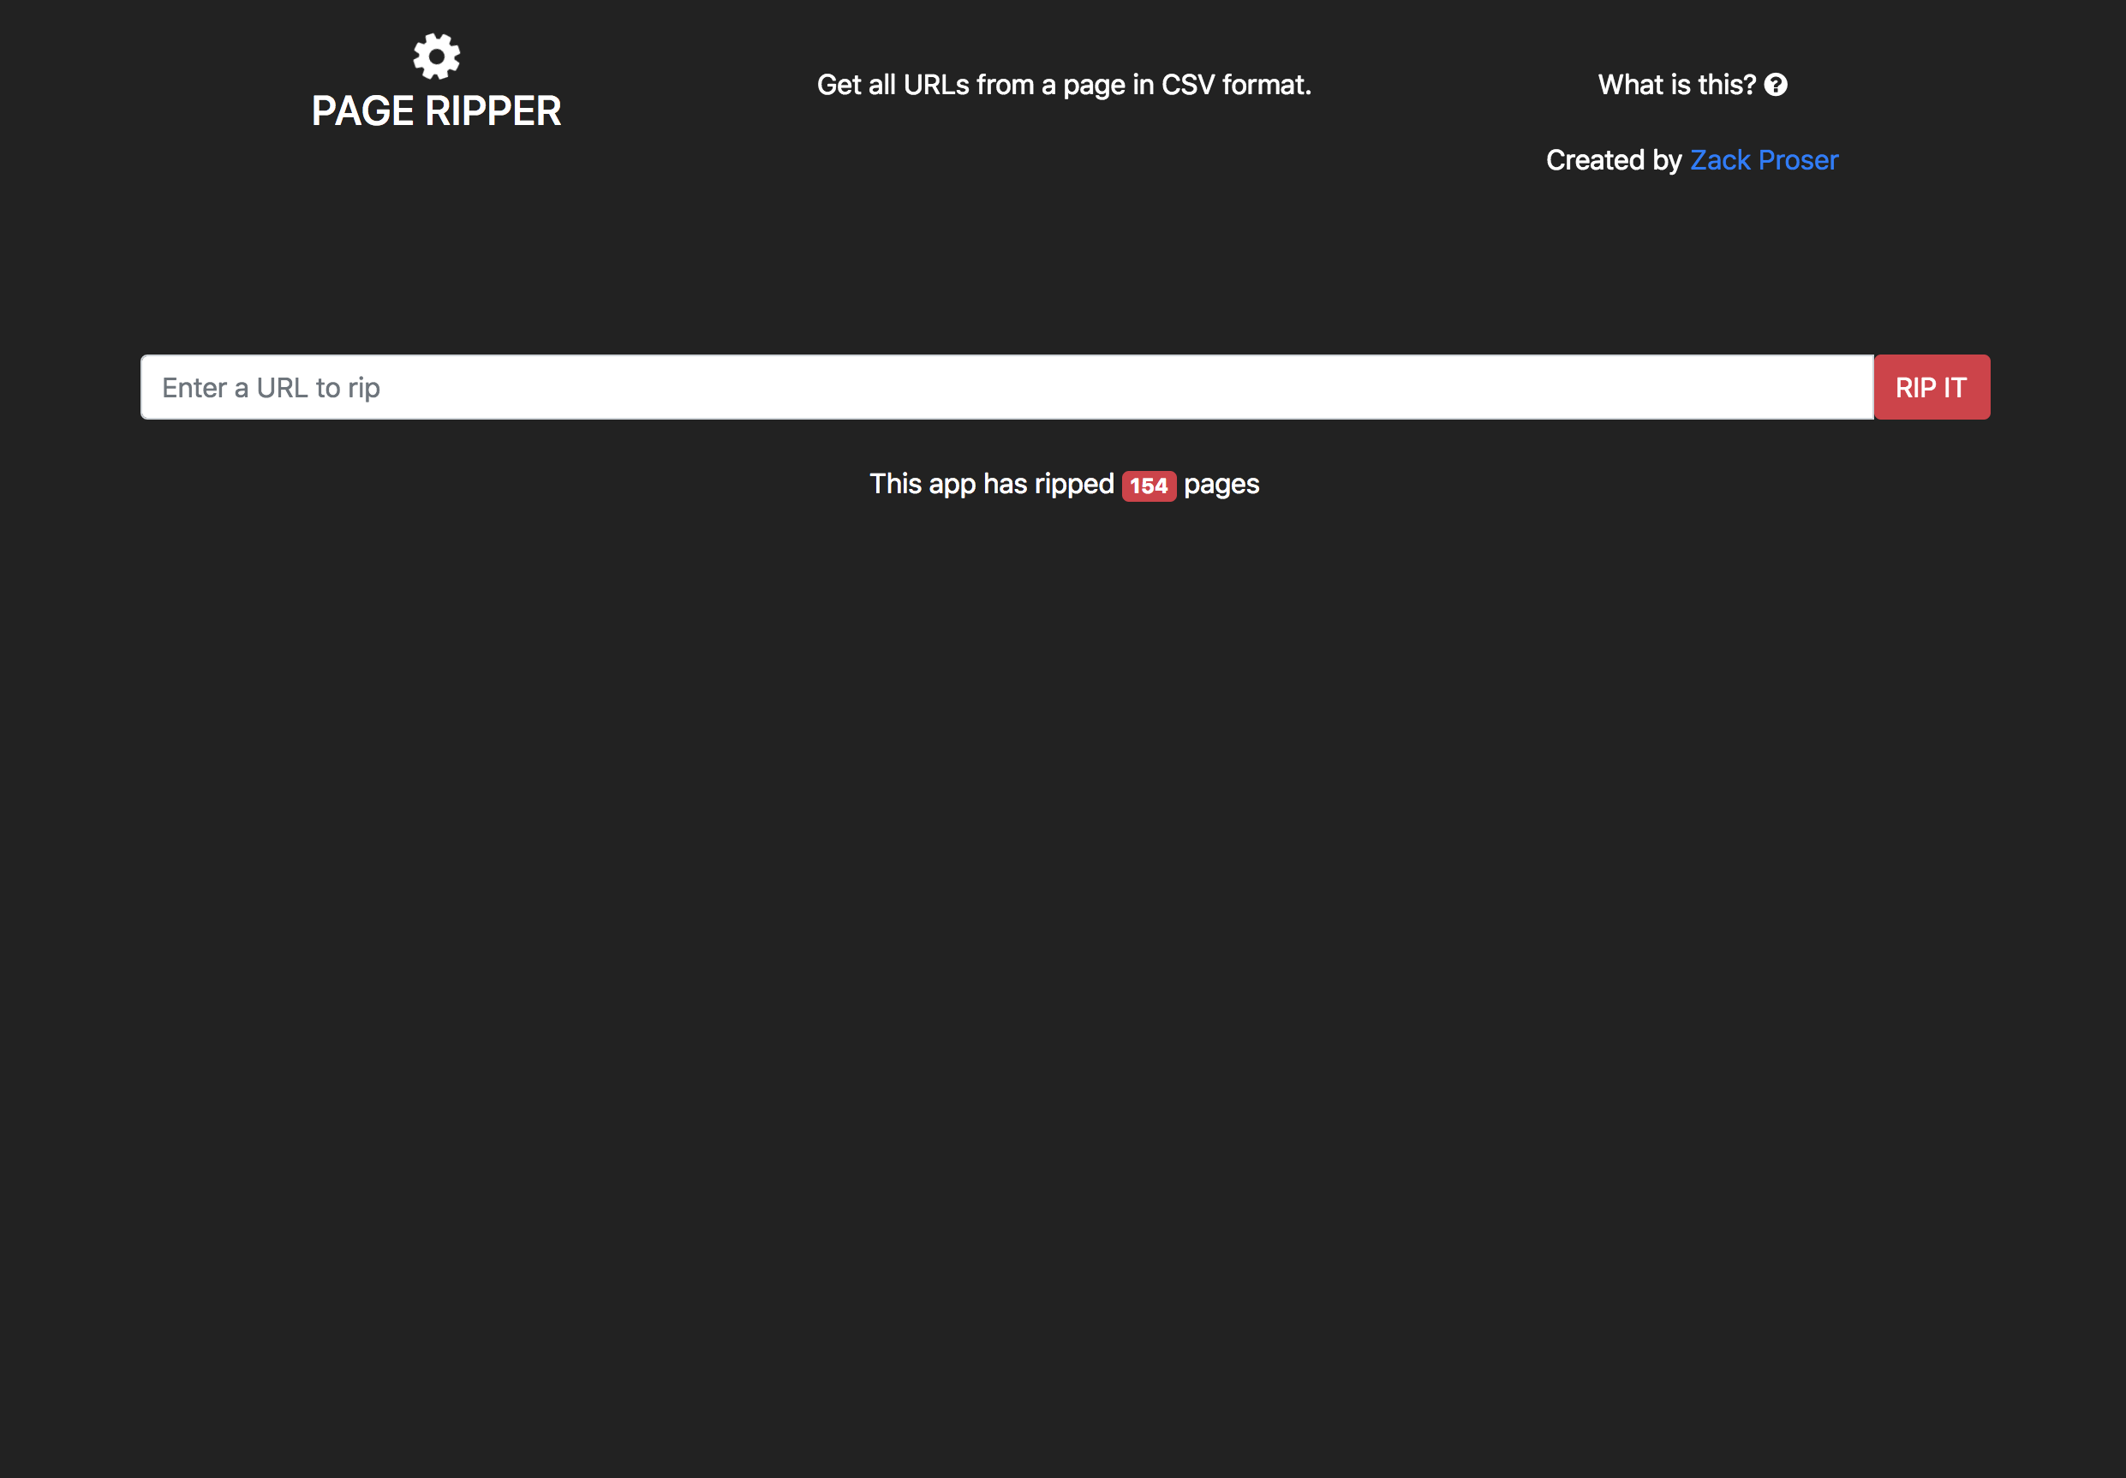Click the PAGE RIPPER title text
2126x1478 pixels.
pyautogui.click(x=436, y=111)
